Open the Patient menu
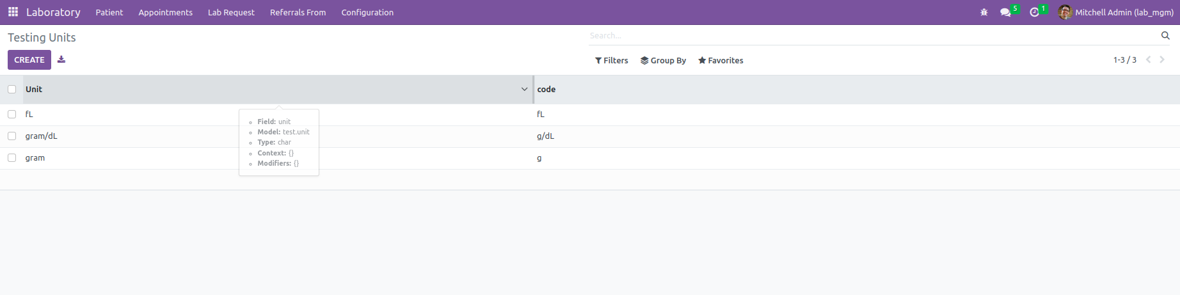The height and width of the screenshot is (295, 1180). [x=109, y=12]
